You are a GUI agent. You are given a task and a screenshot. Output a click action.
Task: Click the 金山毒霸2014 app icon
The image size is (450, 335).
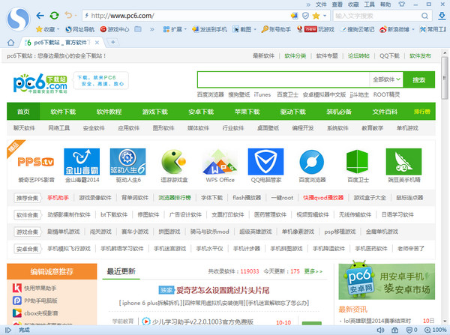pyautogui.click(x=82, y=162)
